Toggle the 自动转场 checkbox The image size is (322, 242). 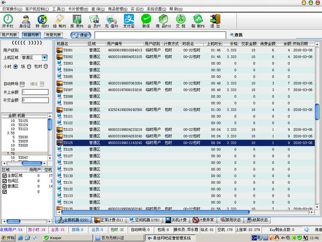22,84
